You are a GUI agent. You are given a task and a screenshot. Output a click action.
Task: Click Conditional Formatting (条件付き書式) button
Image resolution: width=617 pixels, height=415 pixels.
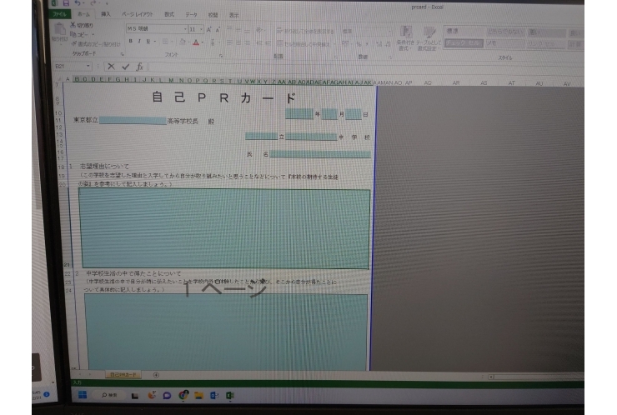(405, 38)
